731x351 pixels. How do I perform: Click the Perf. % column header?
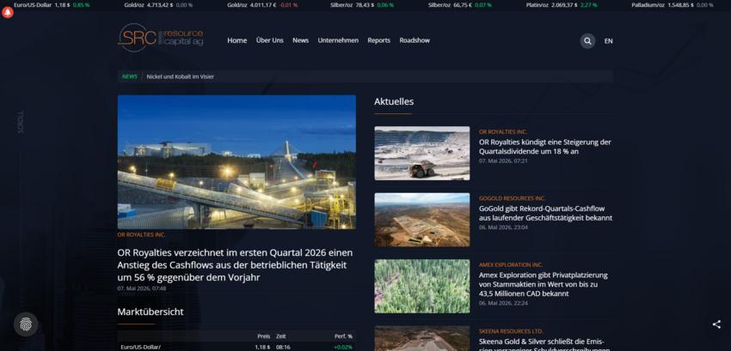(344, 336)
